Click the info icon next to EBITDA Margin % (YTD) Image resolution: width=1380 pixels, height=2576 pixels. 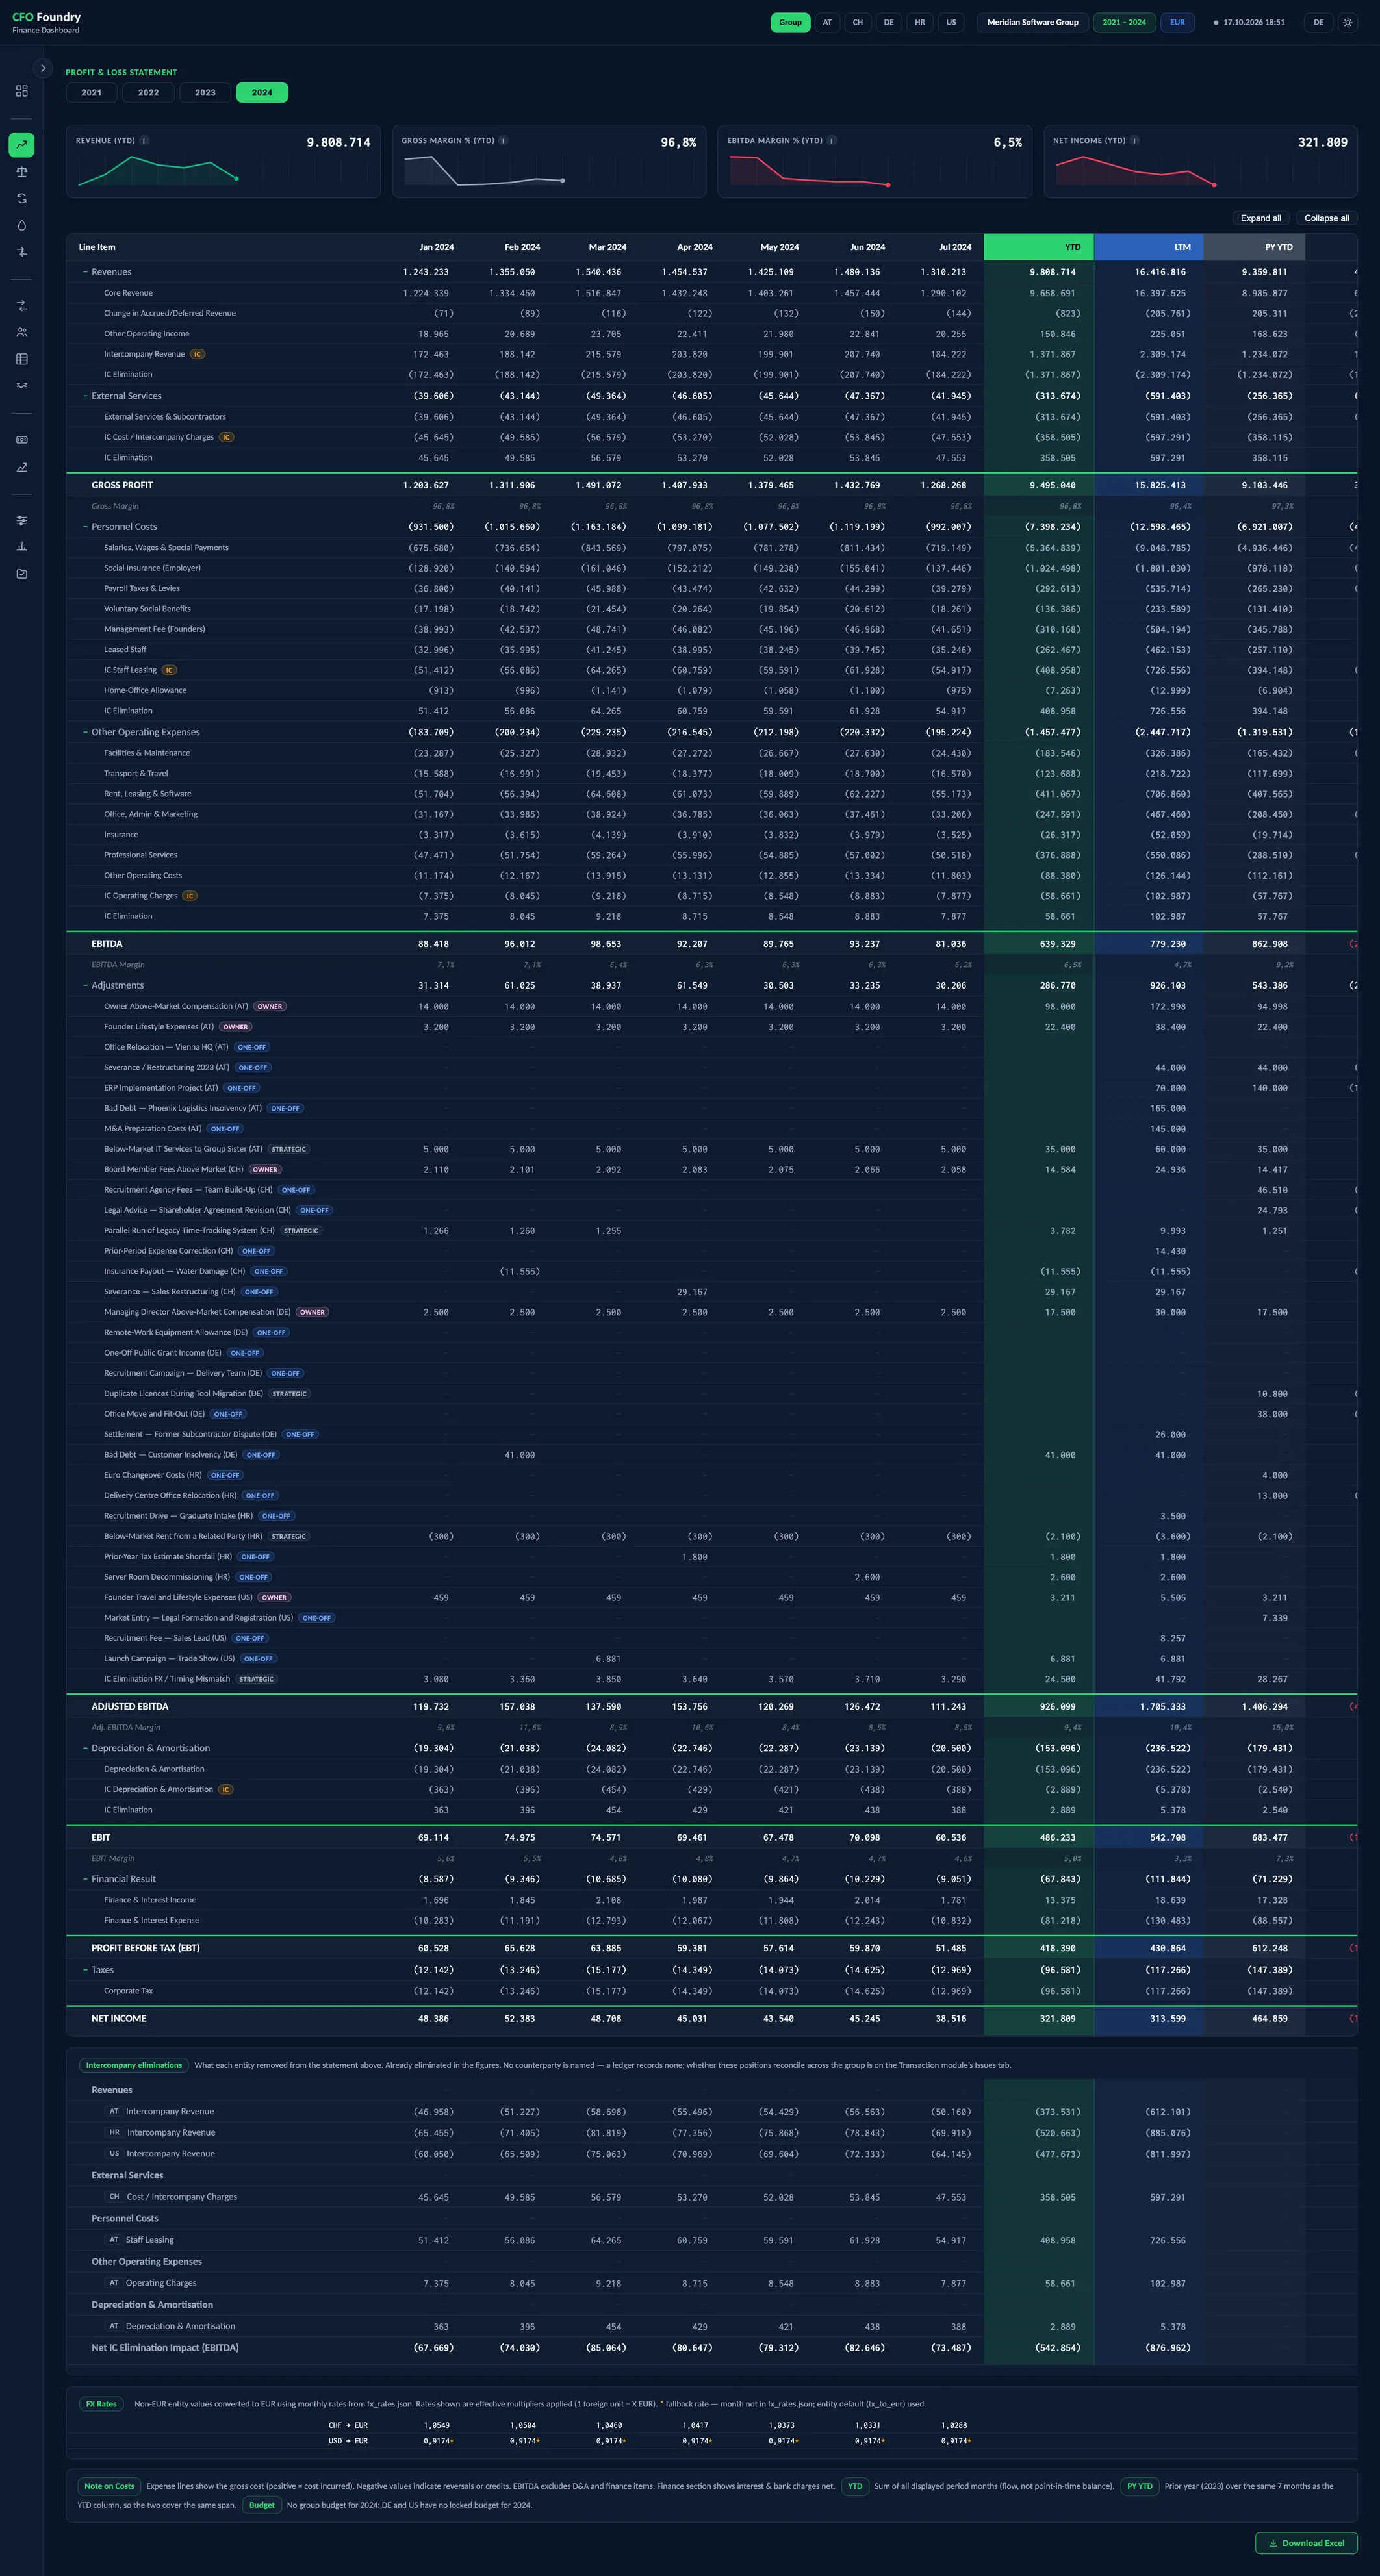pyautogui.click(x=832, y=141)
